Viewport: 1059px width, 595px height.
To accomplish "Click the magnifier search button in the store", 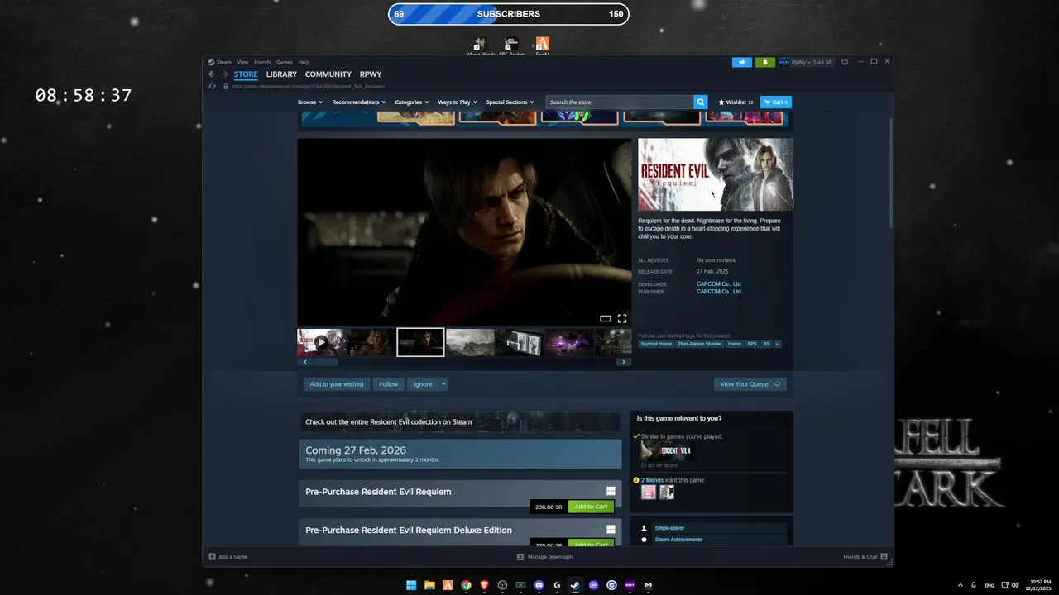I will (x=701, y=102).
